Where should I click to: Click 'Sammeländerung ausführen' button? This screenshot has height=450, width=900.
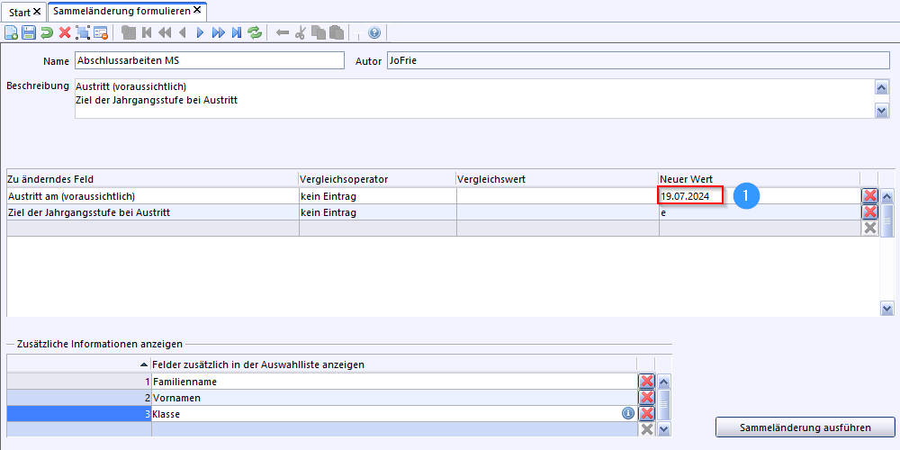[805, 427]
